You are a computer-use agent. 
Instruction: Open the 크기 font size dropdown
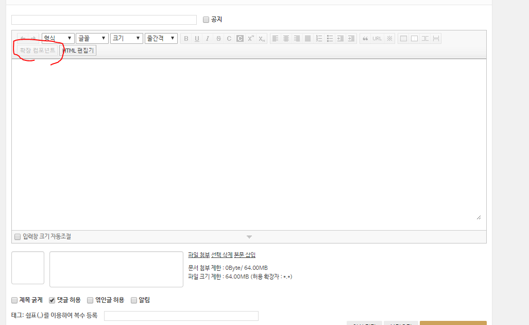click(126, 38)
